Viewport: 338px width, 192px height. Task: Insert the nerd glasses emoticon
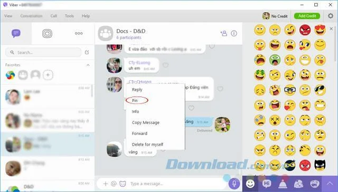290,90
